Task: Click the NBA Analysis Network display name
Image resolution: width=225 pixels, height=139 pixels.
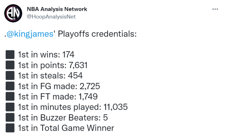Action: tap(57, 9)
